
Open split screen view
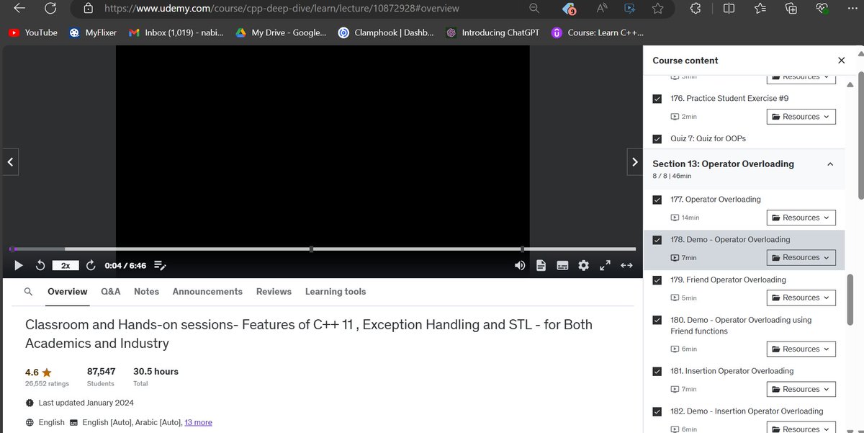click(x=729, y=9)
